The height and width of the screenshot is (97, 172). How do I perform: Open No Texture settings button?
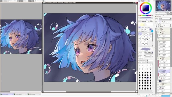tap(147, 62)
